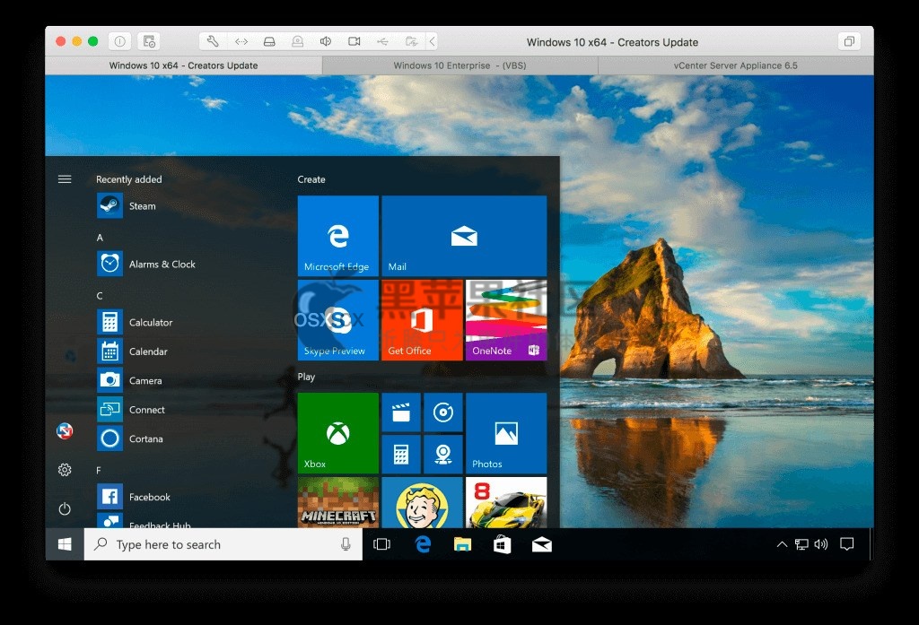This screenshot has height=625, width=919.
Task: Open the Fallout Shelter tile
Action: coord(422,502)
